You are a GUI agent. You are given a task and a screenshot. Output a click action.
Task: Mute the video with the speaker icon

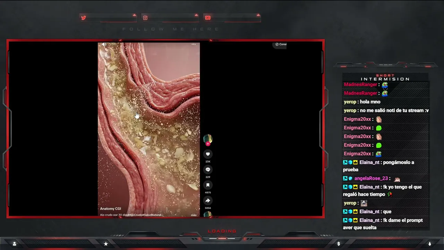104,44
